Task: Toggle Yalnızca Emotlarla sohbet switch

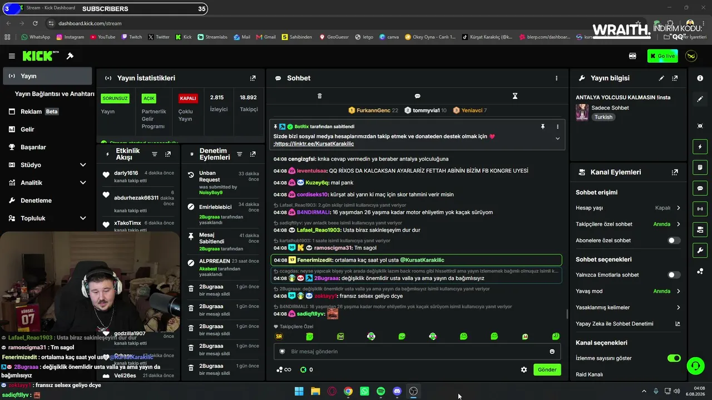Action: (x=674, y=275)
